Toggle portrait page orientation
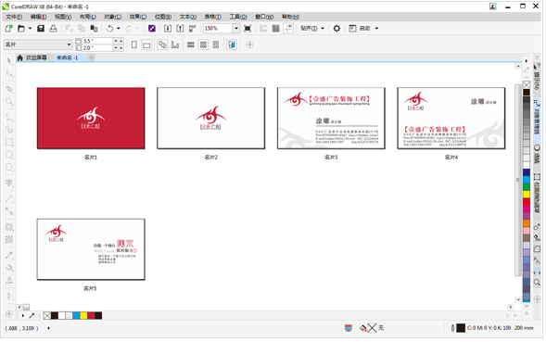This screenshot has height=342, width=546. (134, 44)
